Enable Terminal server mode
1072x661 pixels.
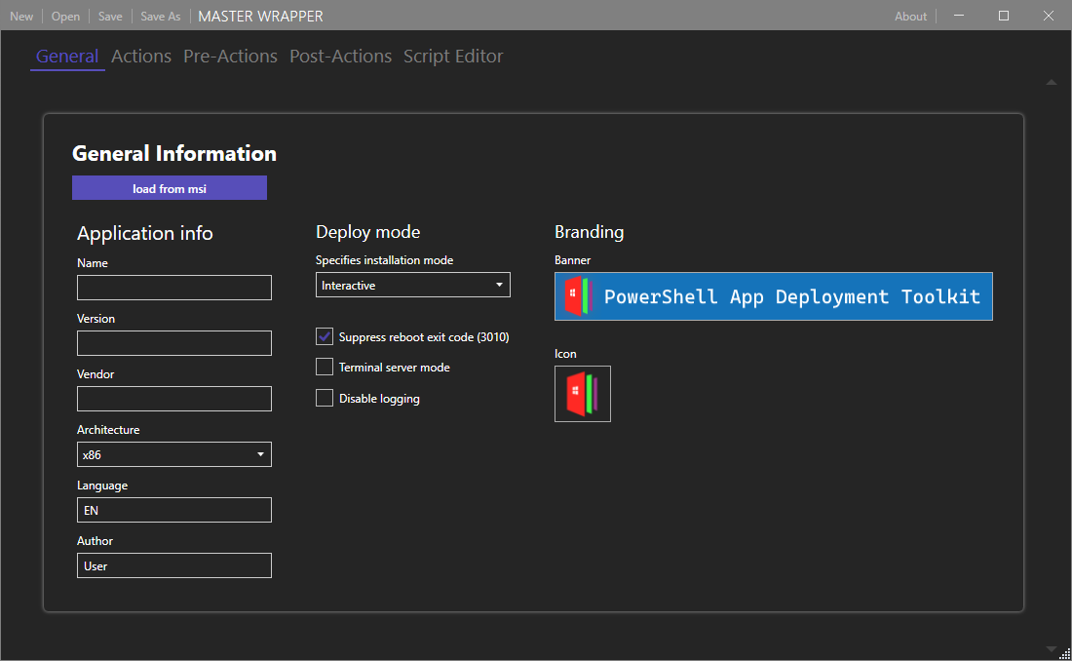tap(324, 367)
